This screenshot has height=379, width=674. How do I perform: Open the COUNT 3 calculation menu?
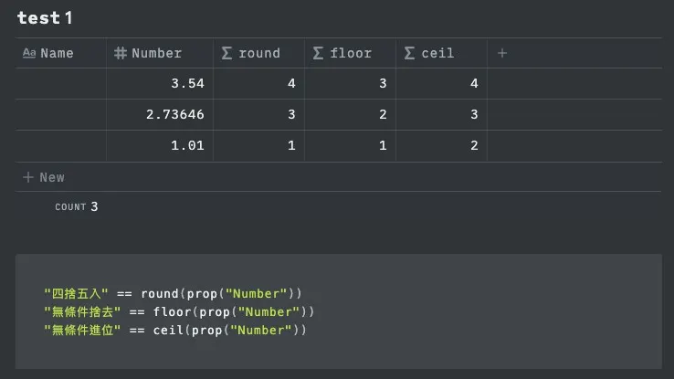point(76,207)
